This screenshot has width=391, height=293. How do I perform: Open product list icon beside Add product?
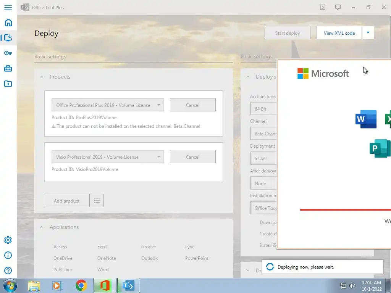pos(97,201)
